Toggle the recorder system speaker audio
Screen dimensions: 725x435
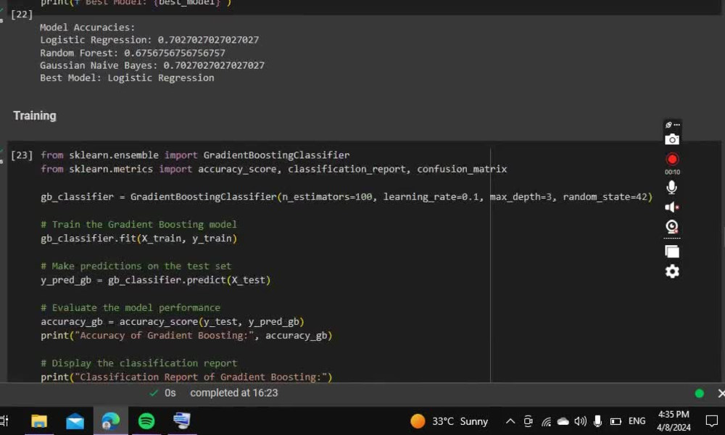point(672,207)
